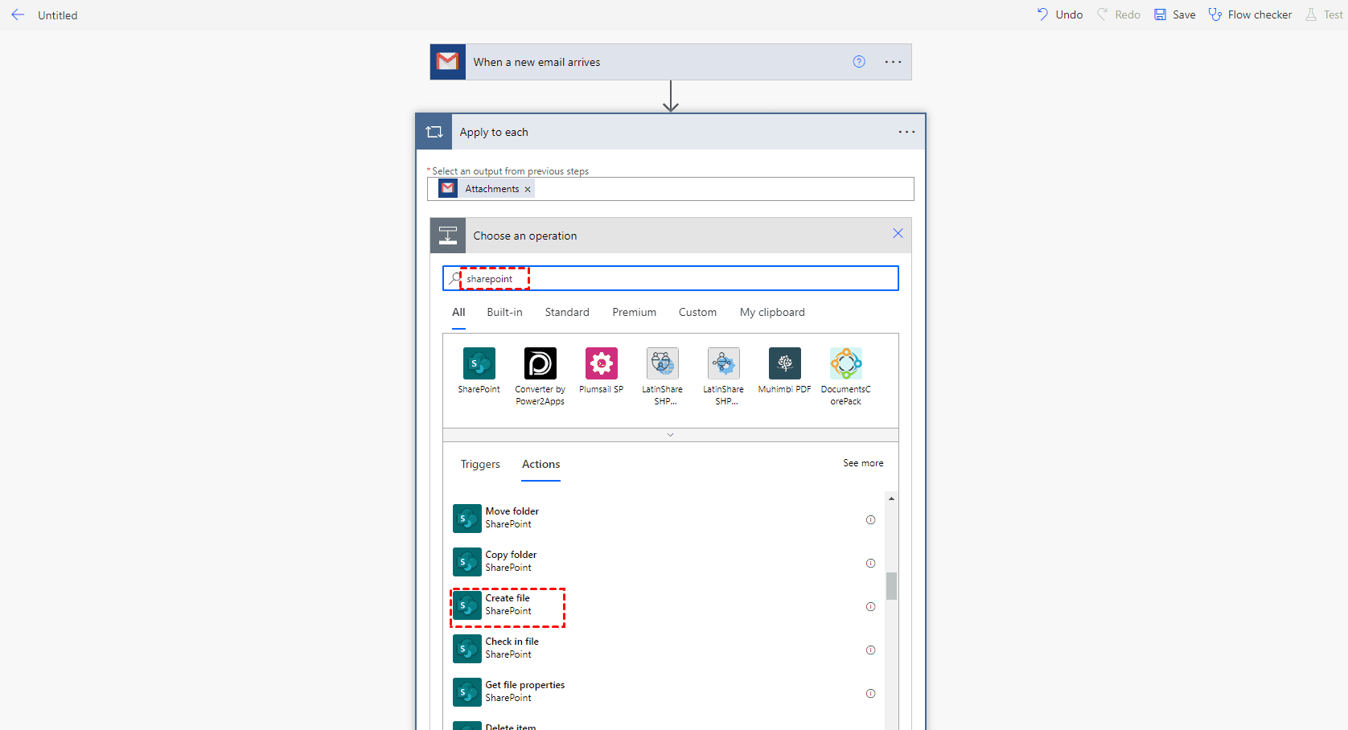Open the email trigger's ellipsis menu
Screen dimensions: 1348x730
pos(893,62)
